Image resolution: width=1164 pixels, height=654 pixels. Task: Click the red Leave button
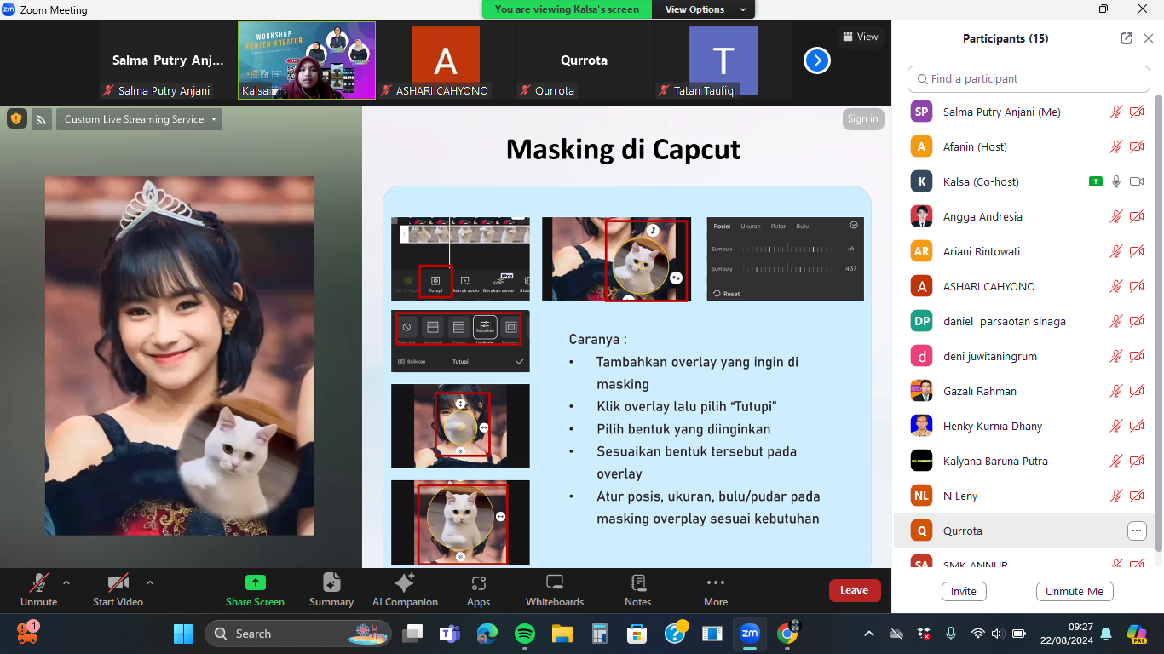pyautogui.click(x=854, y=590)
